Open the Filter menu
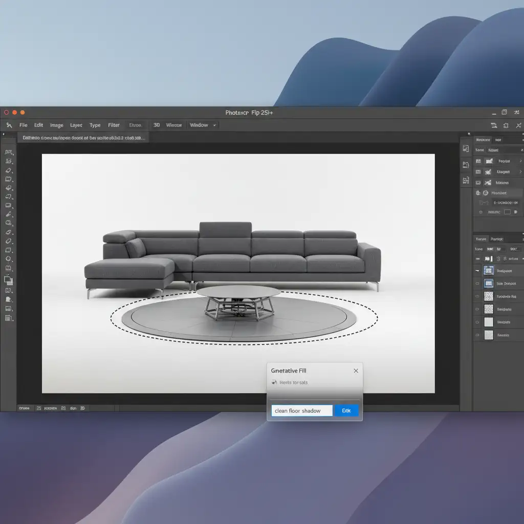The image size is (524, 524). (x=114, y=125)
